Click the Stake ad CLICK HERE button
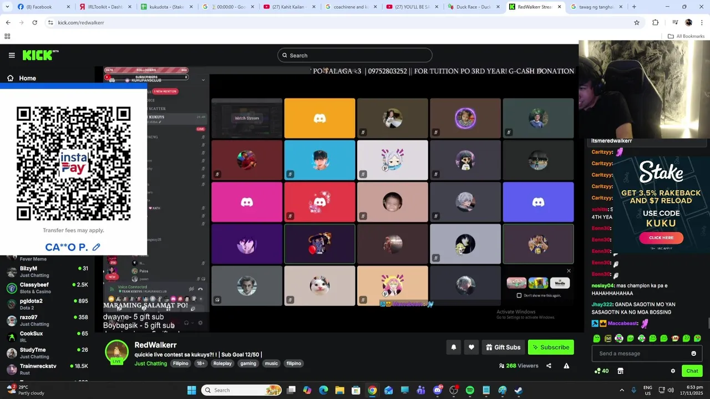Screen dimensions: 710x399 click(x=661, y=238)
